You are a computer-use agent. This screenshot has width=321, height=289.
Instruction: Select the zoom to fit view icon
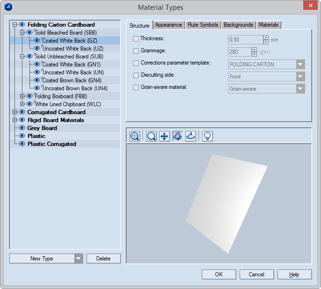click(135, 136)
